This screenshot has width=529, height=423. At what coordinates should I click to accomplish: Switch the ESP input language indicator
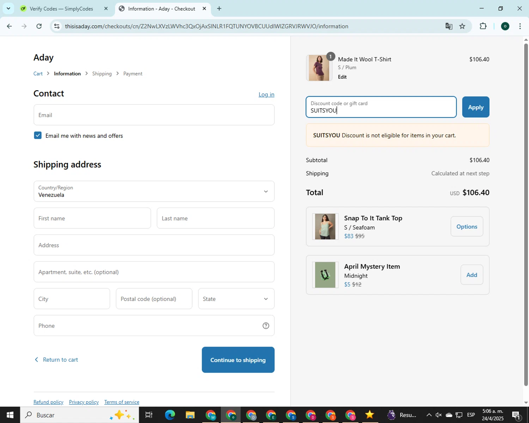point(471,415)
